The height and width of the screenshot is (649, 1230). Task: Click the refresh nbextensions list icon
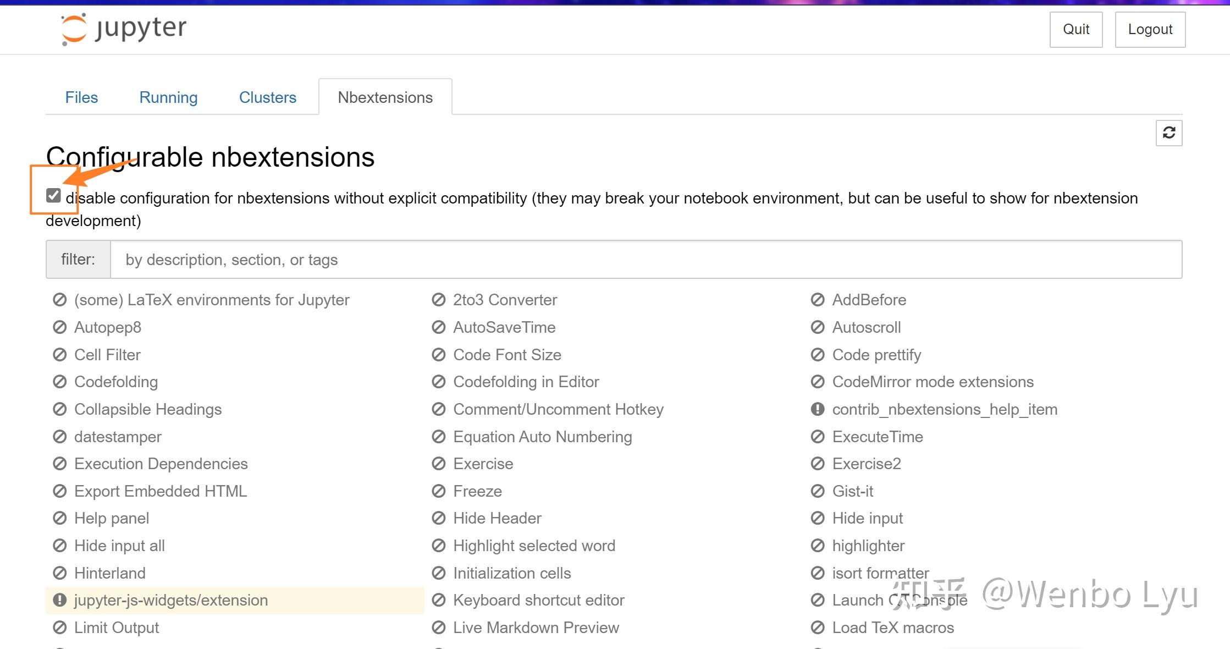[1168, 133]
